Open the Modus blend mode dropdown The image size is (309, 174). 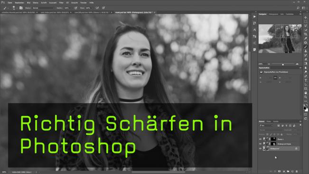pos(43,8)
